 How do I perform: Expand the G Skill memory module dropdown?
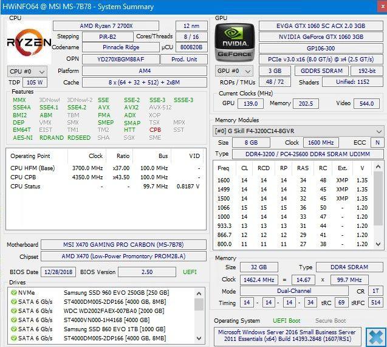[379, 131]
